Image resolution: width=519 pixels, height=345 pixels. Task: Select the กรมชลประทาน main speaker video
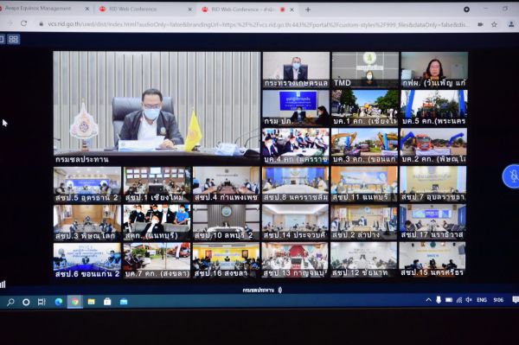[157, 108]
